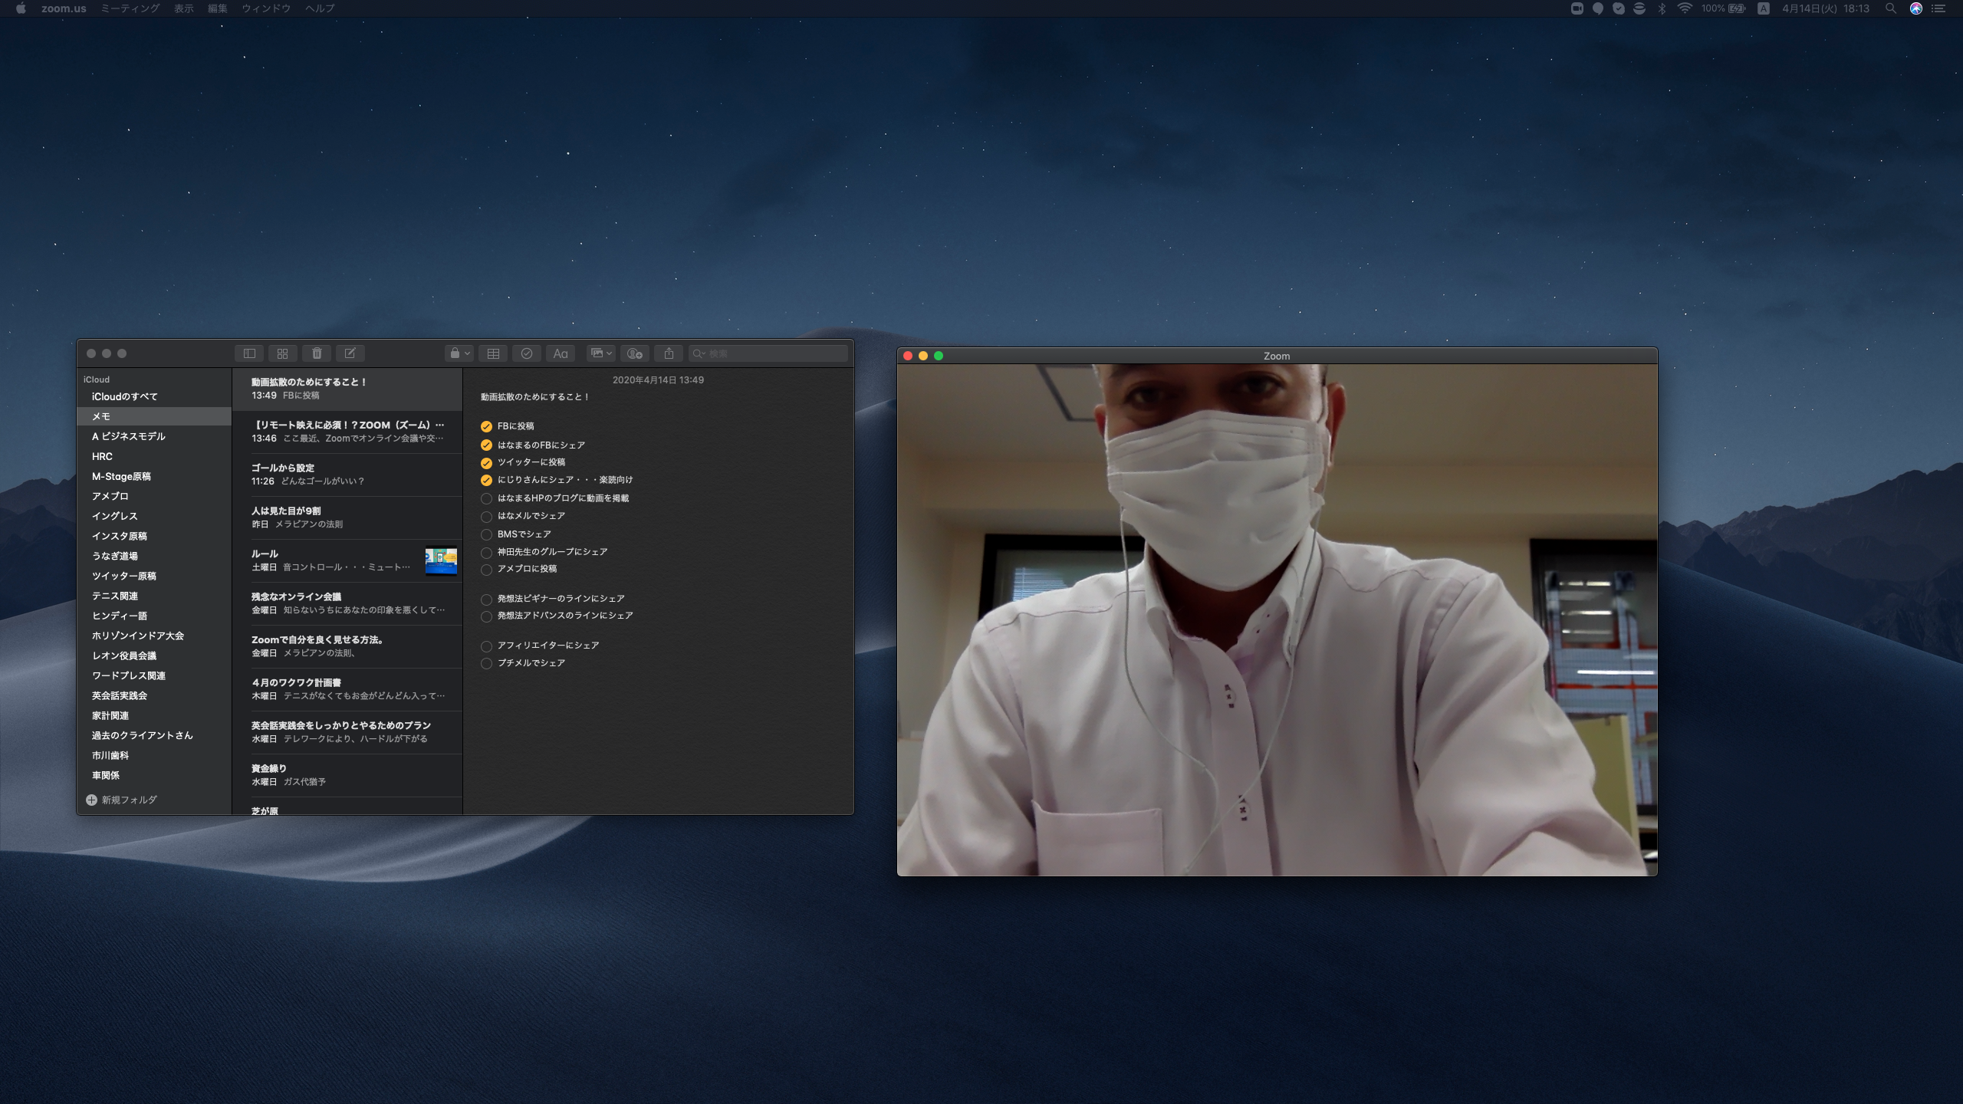Click the battery status icon
Viewport: 1963px width, 1104px height.
pyautogui.click(x=1737, y=8)
